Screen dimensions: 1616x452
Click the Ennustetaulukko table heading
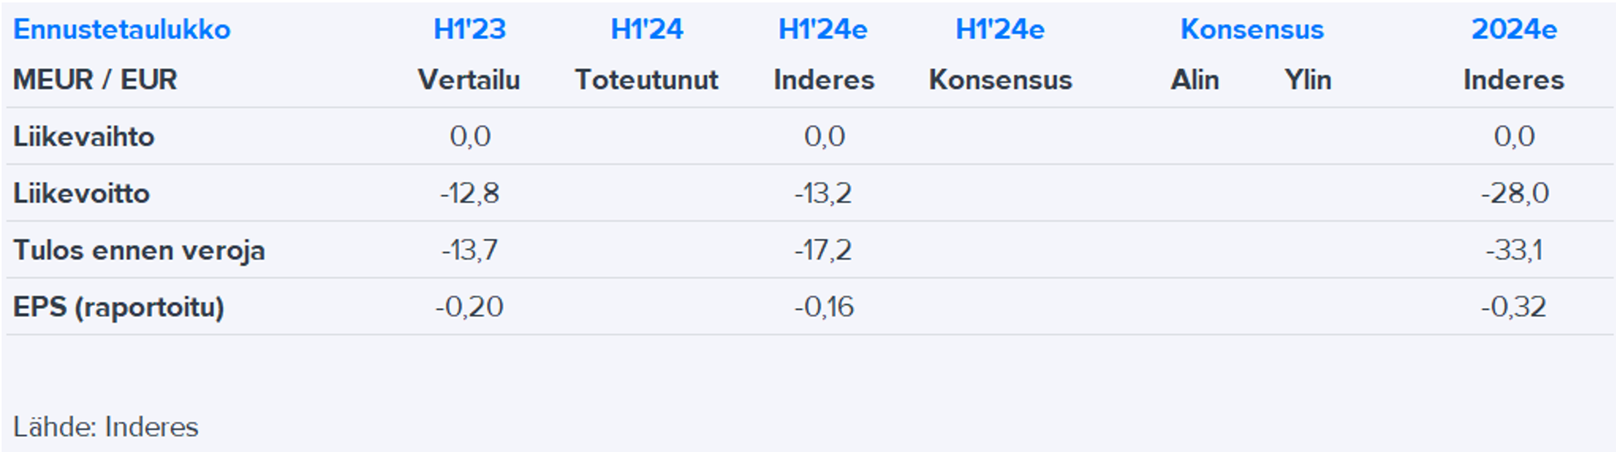122,29
